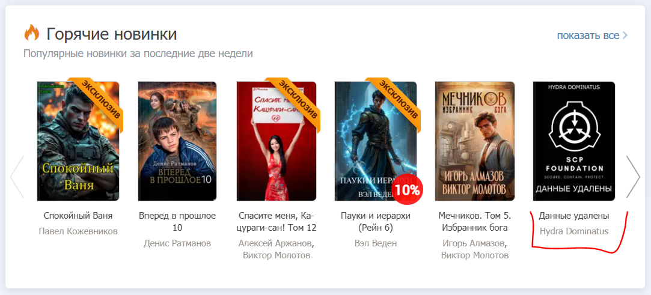
Task: Open the Спасите меня, Кацураги-сан! Том 12 title
Action: (278, 222)
